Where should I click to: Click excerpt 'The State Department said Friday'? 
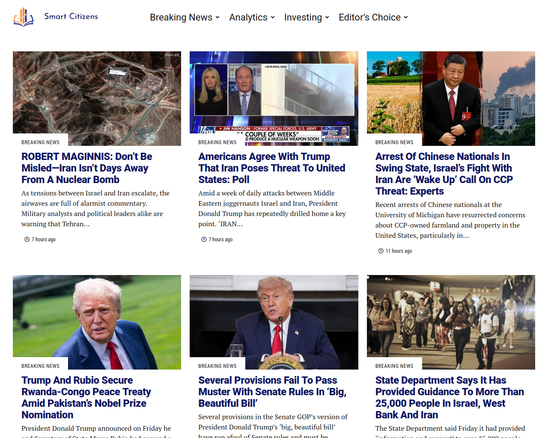pos(450,431)
